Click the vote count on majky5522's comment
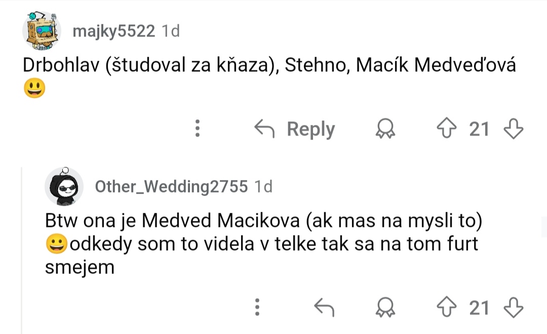The image size is (547, 334). tap(479, 129)
